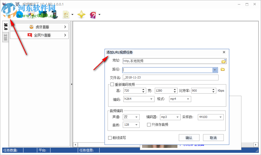
Task: Open the 编码器 mp3 dropdown
Action: tap(177, 117)
